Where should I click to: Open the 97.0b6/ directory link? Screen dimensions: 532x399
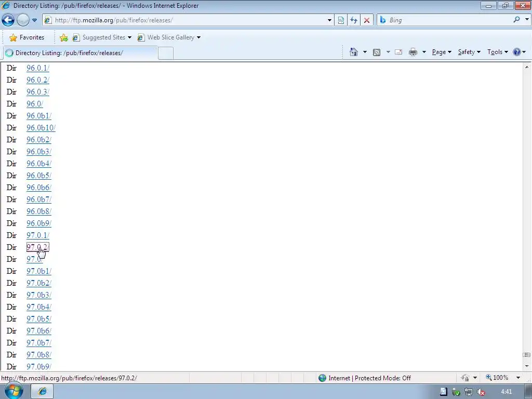(38, 331)
